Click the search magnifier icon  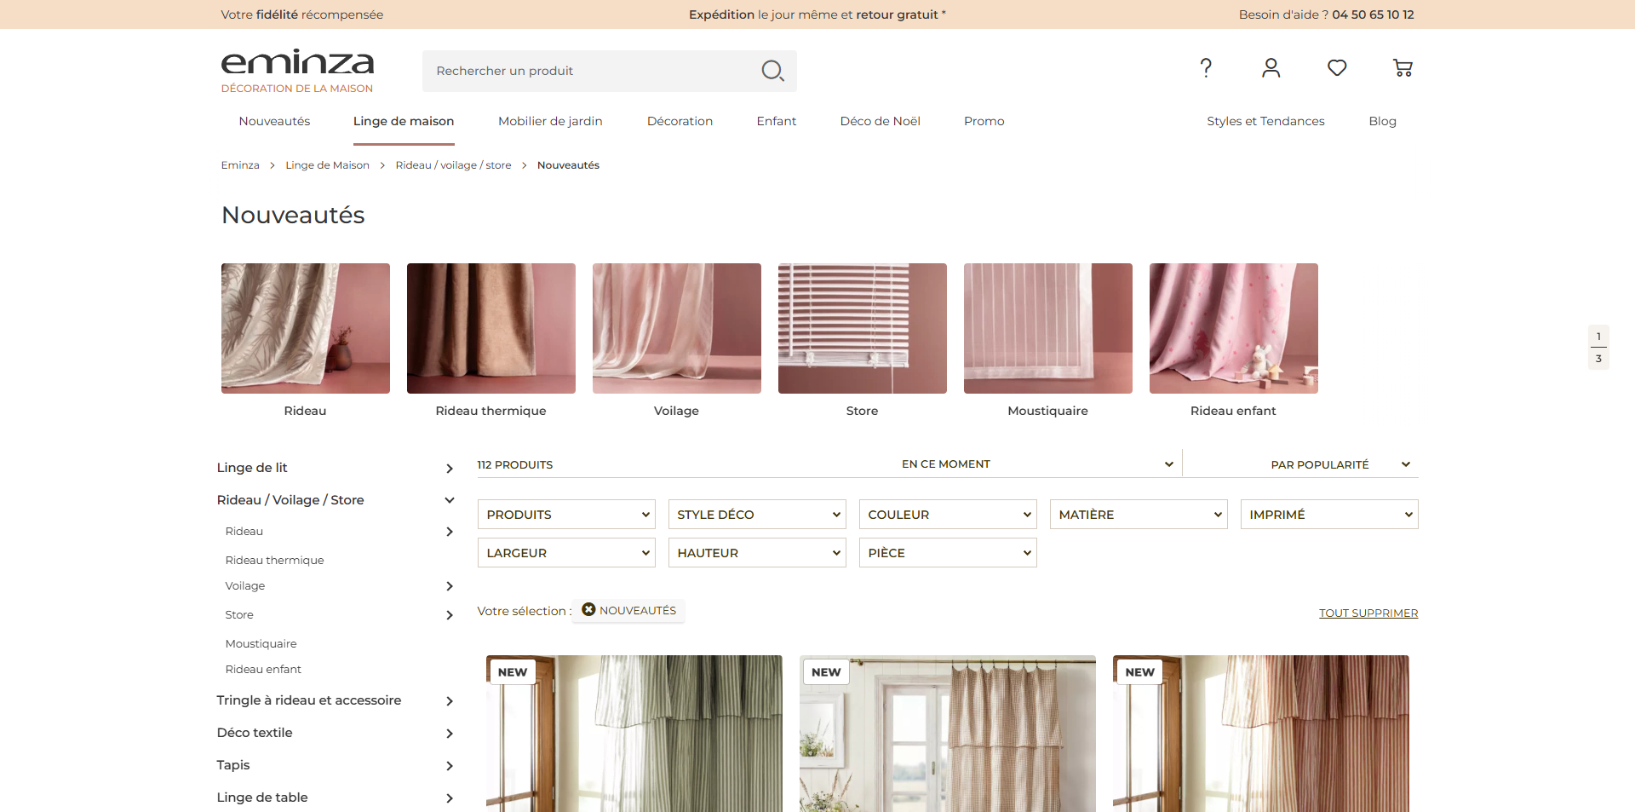772,71
